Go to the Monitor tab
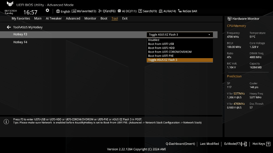Screen dimensions: 273x153 point(90,18)
